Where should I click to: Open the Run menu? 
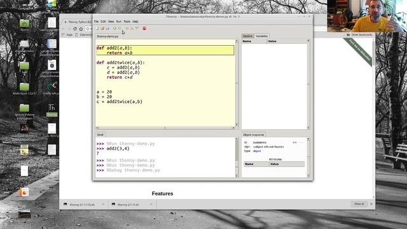tap(119, 22)
